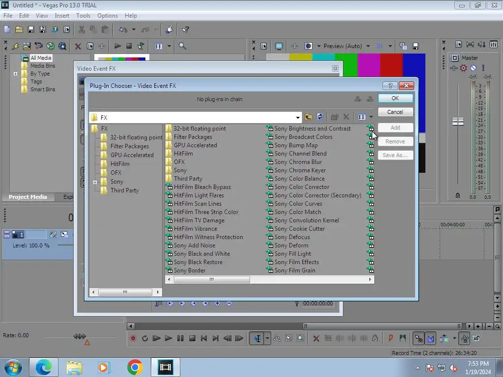Open the Master FX gear icon

463,68
